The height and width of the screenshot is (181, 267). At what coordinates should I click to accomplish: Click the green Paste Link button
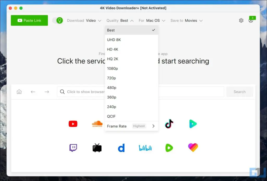[x=29, y=20]
